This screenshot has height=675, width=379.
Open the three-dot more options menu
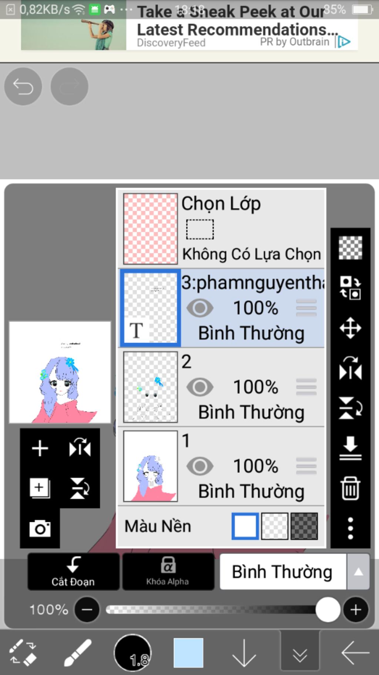click(x=350, y=528)
